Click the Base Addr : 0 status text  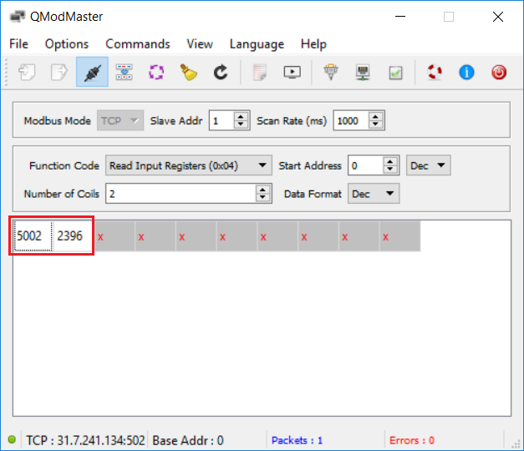[188, 440]
